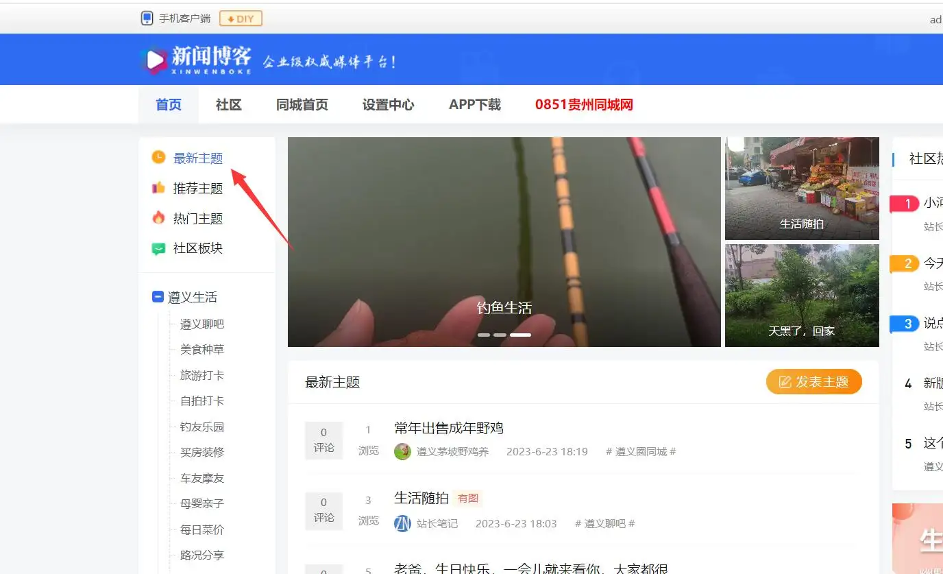Viewport: 943px width, 574px height.
Task: Select the third carousel slide indicator
Action: click(520, 335)
